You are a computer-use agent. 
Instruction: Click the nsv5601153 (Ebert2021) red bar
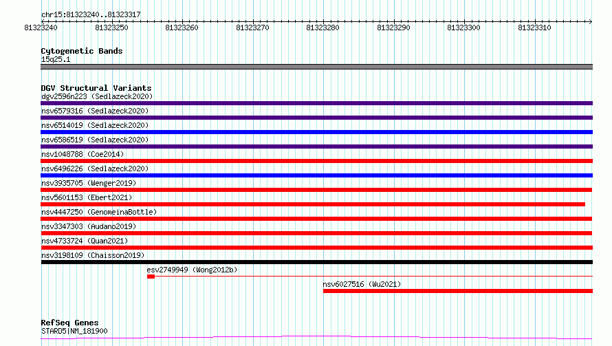[x=313, y=204]
